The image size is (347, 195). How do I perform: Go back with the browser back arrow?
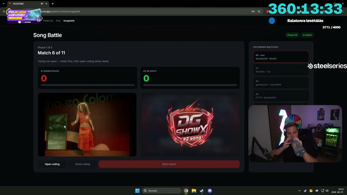(x=4, y=11)
